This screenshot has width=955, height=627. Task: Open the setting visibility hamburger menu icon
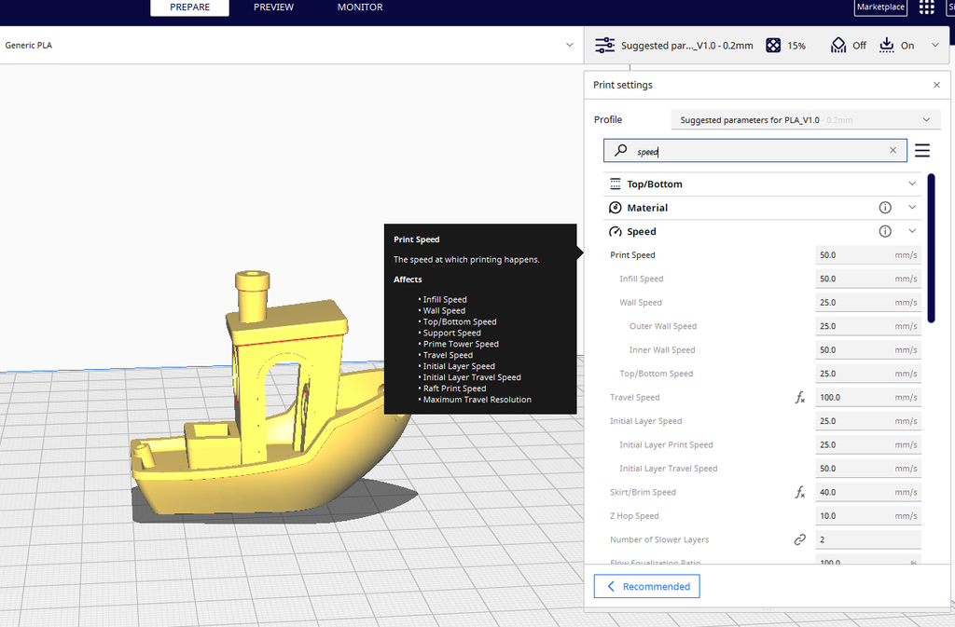click(921, 150)
